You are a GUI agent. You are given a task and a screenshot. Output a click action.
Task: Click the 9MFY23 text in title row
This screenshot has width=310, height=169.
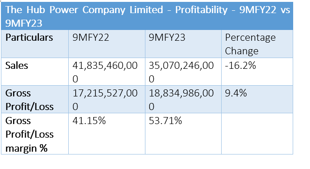[x=23, y=23]
